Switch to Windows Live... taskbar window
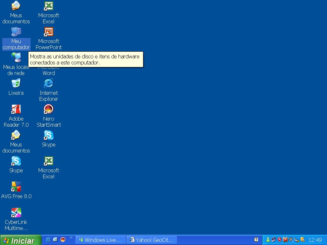The width and height of the screenshot is (327, 245). tap(101, 240)
